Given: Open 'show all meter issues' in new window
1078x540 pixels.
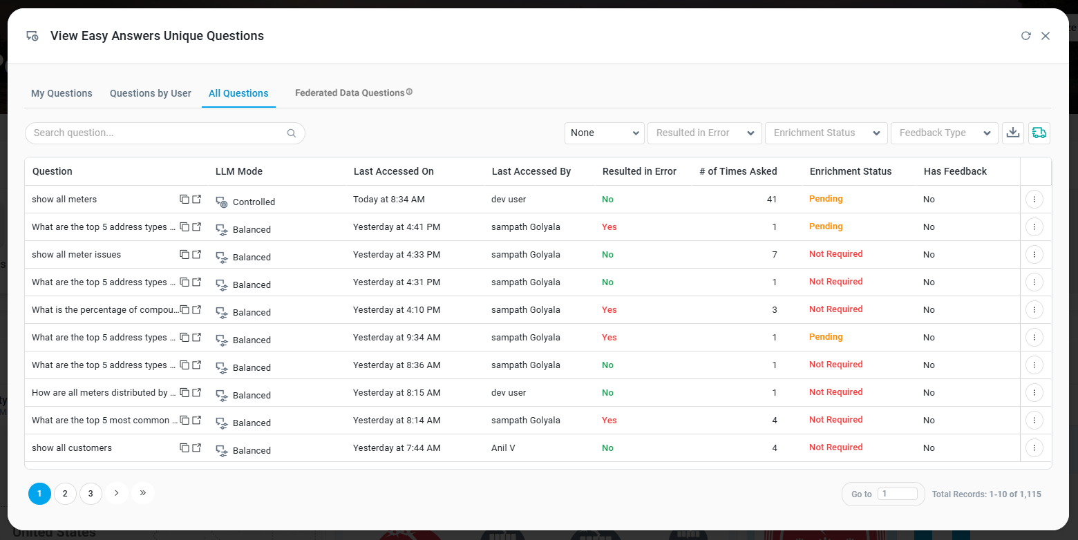Looking at the screenshot, I should [x=197, y=254].
